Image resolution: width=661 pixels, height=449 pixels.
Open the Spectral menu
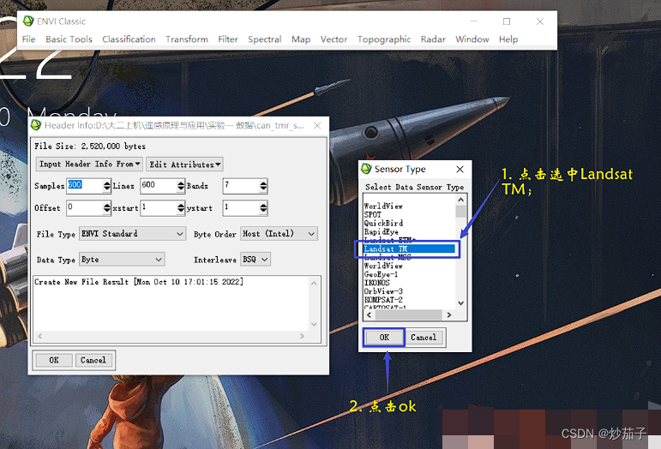pyautogui.click(x=265, y=39)
